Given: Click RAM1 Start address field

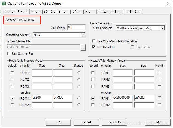Looking at the screenshot, I should coord(122,72).
